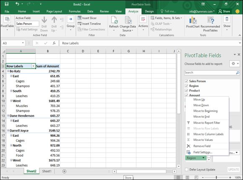
Task: Zoom out with the minus icon
Action: (203, 177)
